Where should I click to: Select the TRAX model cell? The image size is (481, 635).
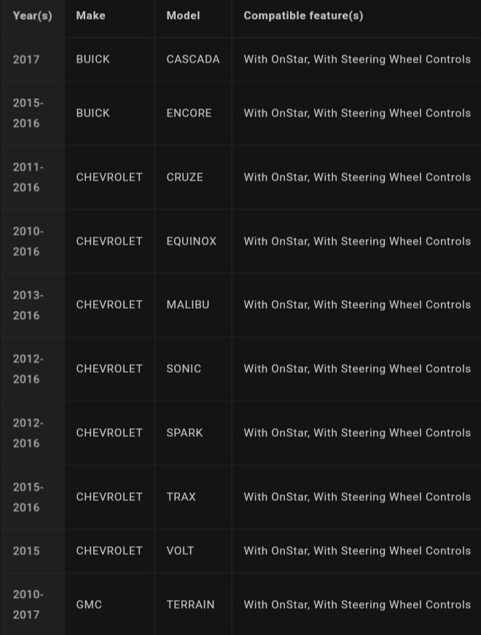pos(181,497)
